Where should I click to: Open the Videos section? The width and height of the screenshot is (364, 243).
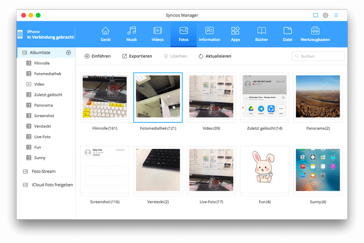coord(157,34)
